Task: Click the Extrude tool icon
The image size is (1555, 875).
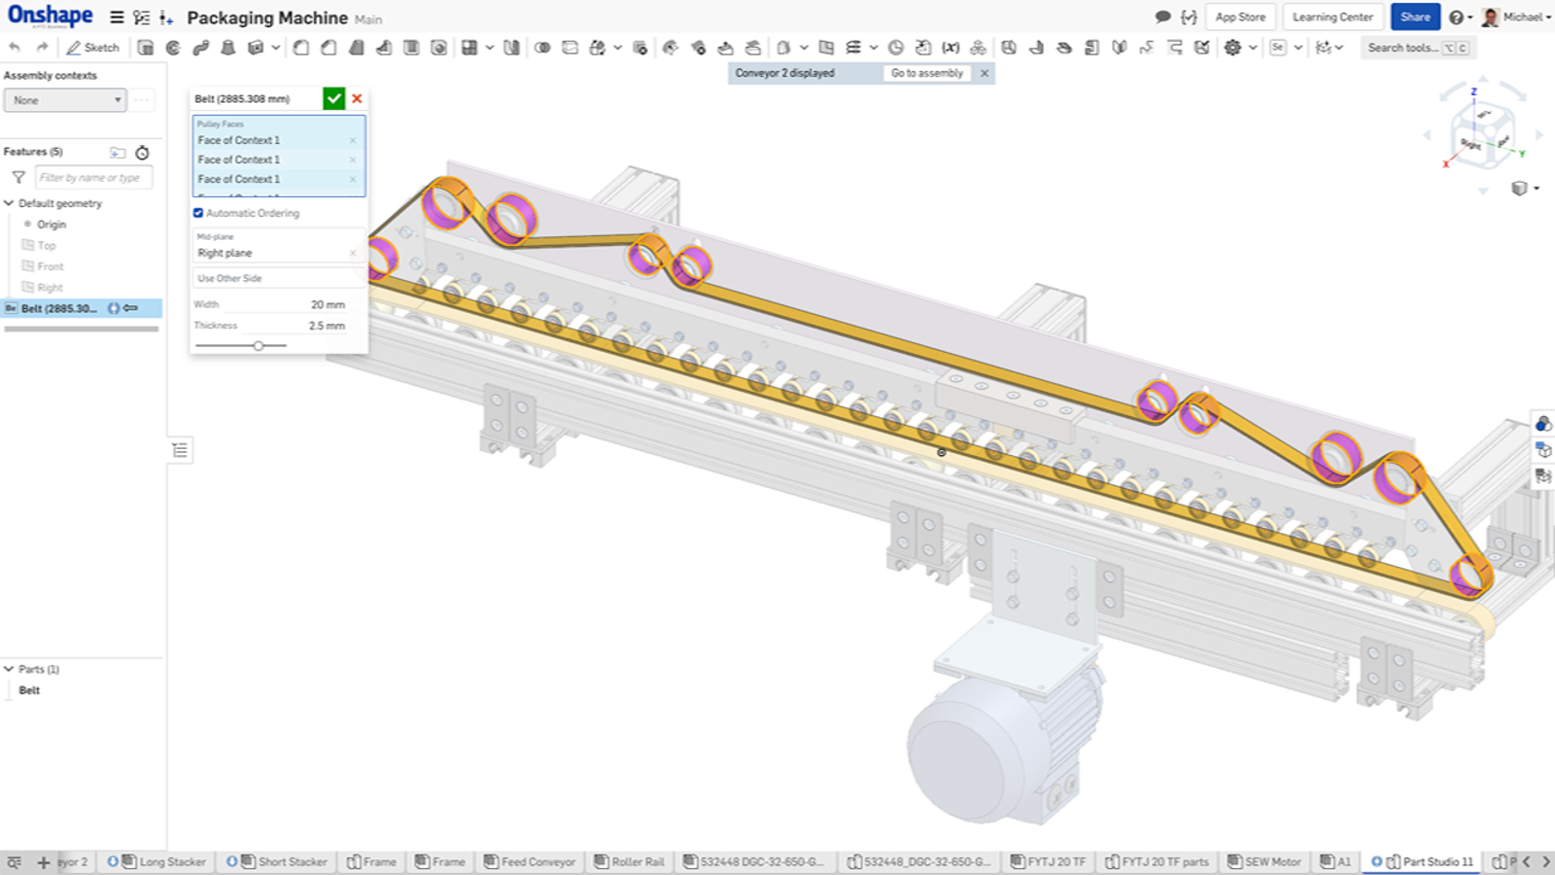Action: (x=146, y=48)
